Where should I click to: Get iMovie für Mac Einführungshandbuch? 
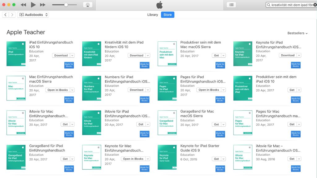tap(65, 124)
